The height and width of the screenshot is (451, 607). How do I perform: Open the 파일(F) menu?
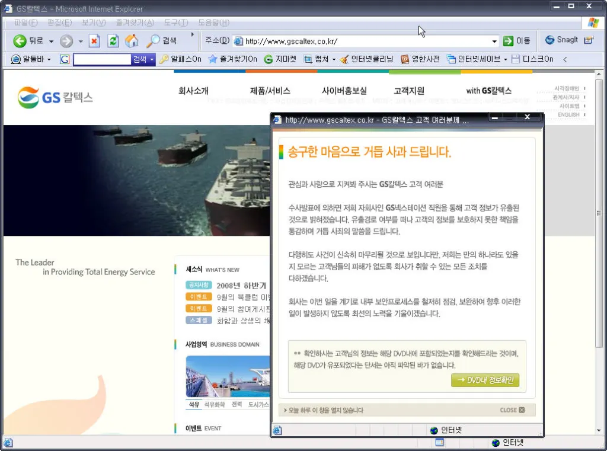[25, 23]
